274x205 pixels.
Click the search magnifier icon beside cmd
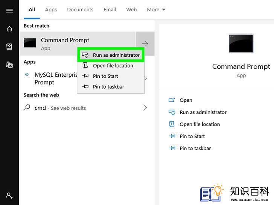click(x=27, y=107)
